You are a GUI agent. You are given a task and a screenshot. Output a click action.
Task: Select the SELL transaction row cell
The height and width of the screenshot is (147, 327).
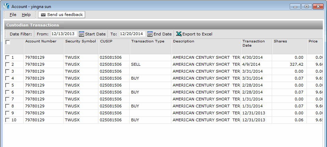click(136, 65)
